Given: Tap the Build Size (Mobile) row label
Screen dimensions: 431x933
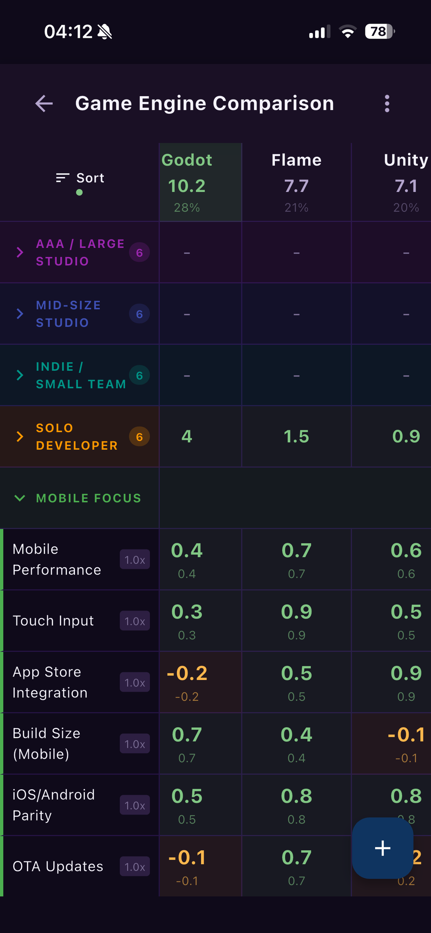Looking at the screenshot, I should (x=47, y=744).
